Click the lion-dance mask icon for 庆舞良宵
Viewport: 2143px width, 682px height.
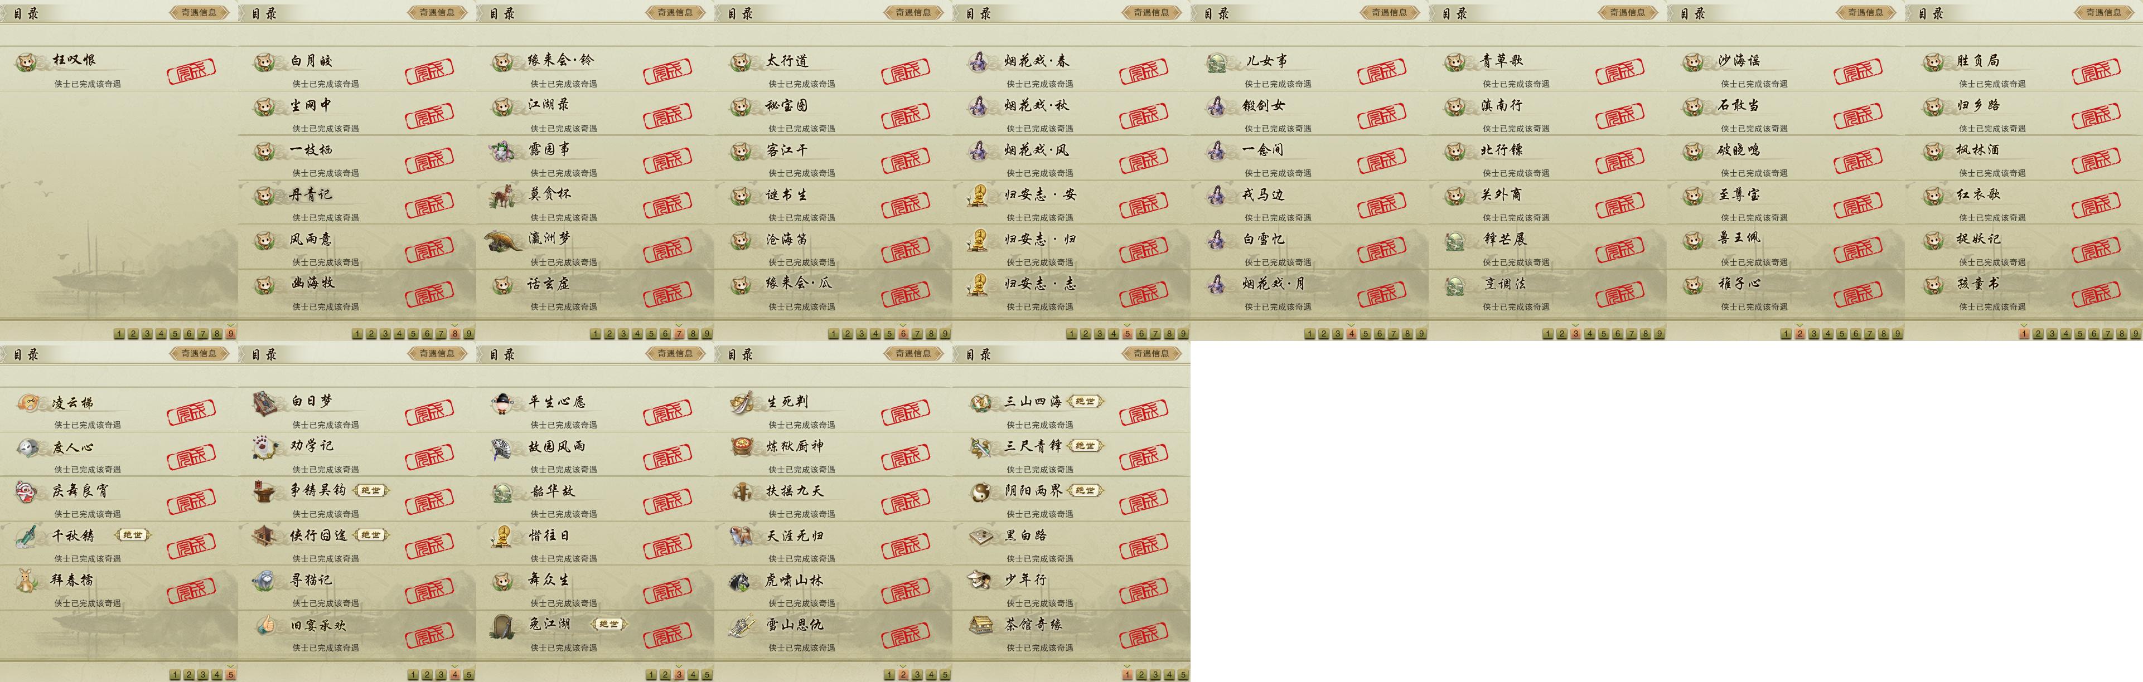[27, 491]
